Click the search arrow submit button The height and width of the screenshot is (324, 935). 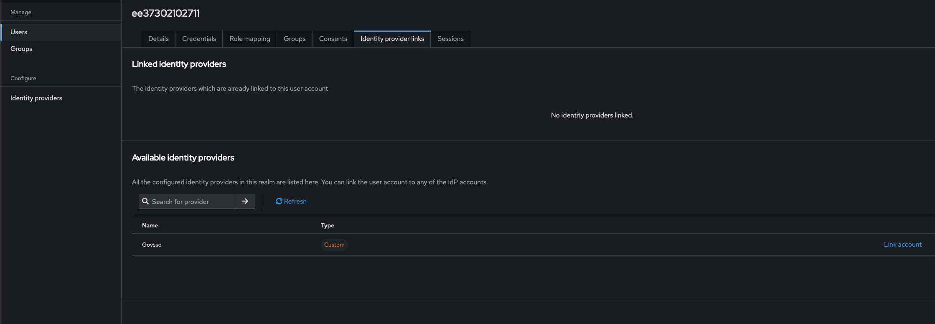pyautogui.click(x=245, y=202)
